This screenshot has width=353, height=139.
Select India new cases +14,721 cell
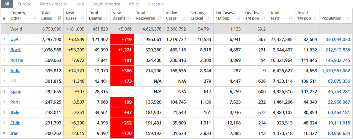[75, 71]
